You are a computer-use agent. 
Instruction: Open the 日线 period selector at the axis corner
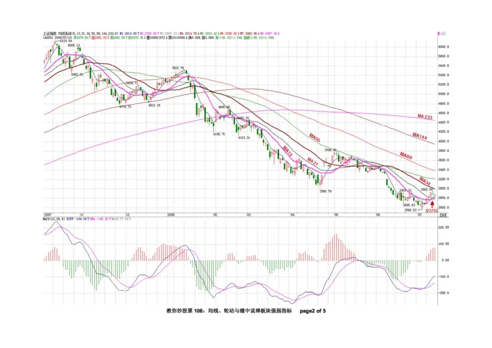click(x=445, y=215)
